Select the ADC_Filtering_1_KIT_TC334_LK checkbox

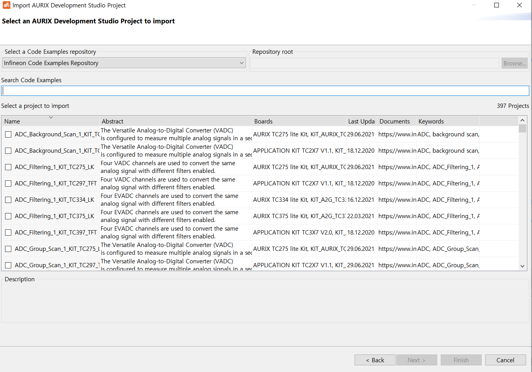pos(8,200)
